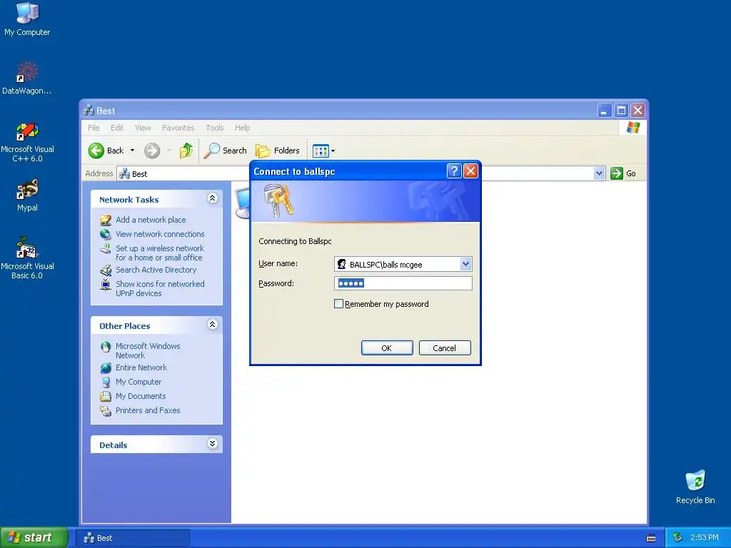The width and height of the screenshot is (731, 548).
Task: Go up one folder level icon
Action: 186,151
